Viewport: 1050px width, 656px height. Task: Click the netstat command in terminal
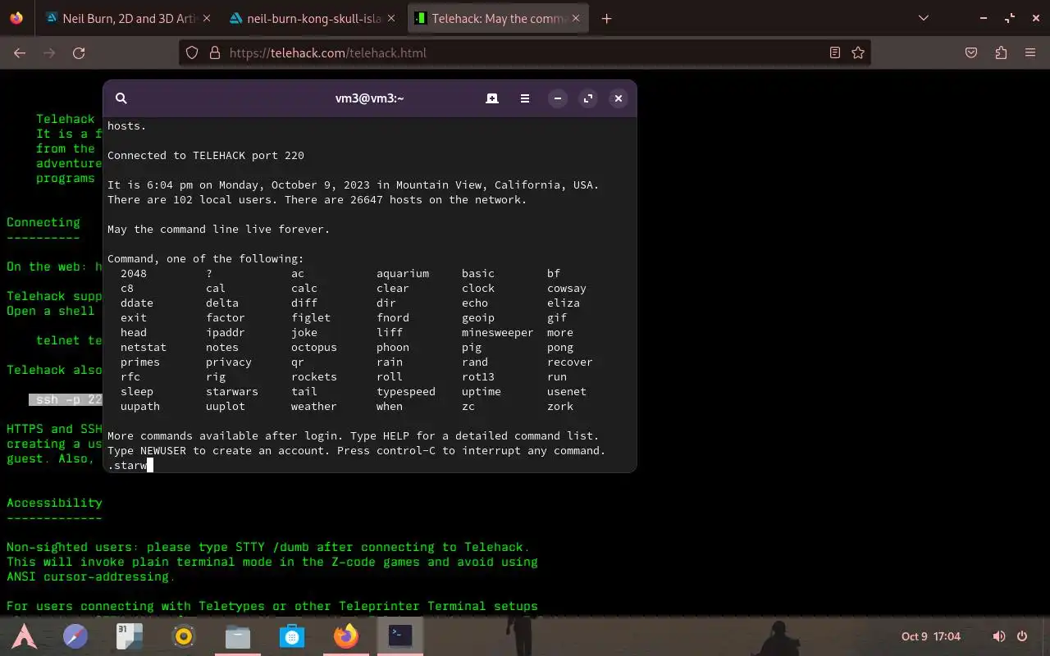[144, 348]
